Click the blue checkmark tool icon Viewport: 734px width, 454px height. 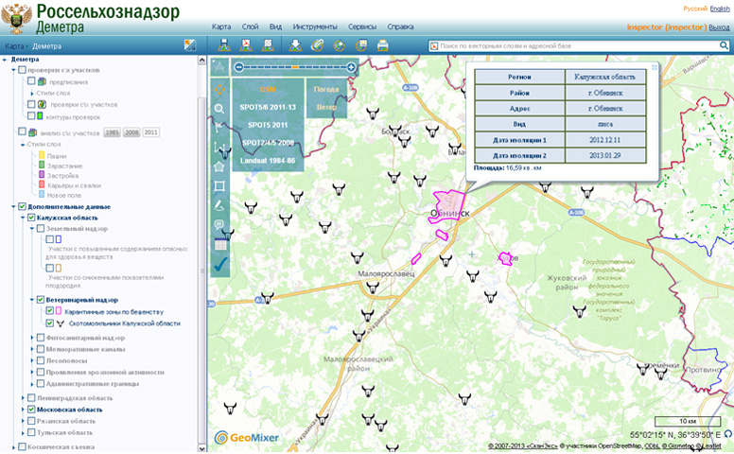point(220,265)
